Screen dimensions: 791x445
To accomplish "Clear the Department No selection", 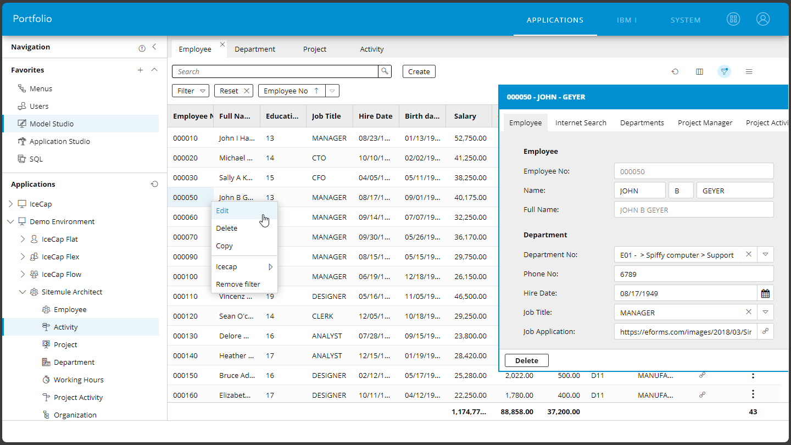I will point(748,254).
